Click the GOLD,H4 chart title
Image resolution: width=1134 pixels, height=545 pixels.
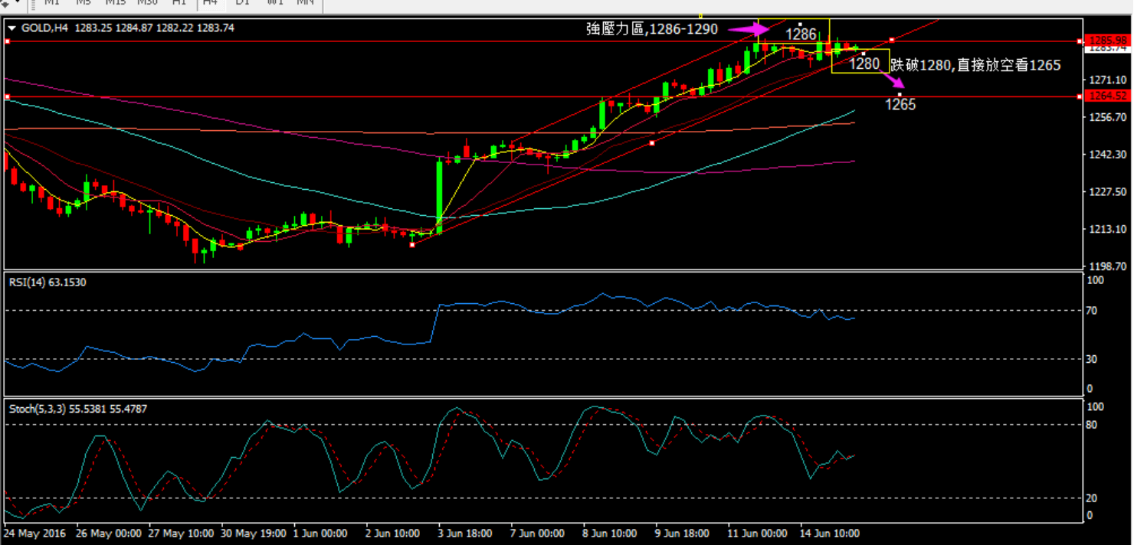[44, 28]
